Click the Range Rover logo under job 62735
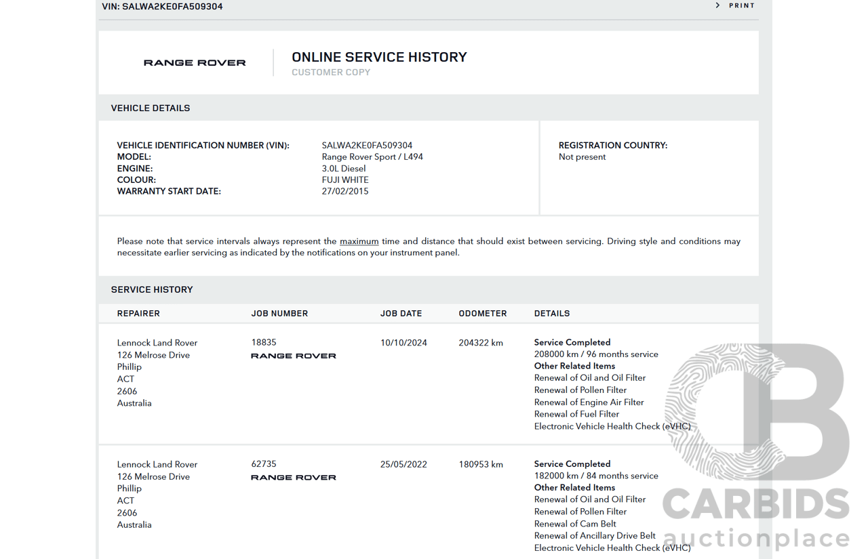The width and height of the screenshot is (868, 559). [x=293, y=478]
